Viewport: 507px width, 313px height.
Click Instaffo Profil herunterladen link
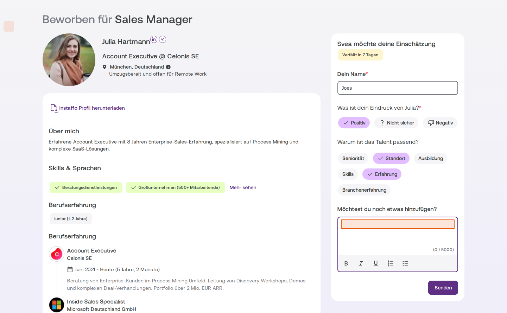[x=92, y=108]
